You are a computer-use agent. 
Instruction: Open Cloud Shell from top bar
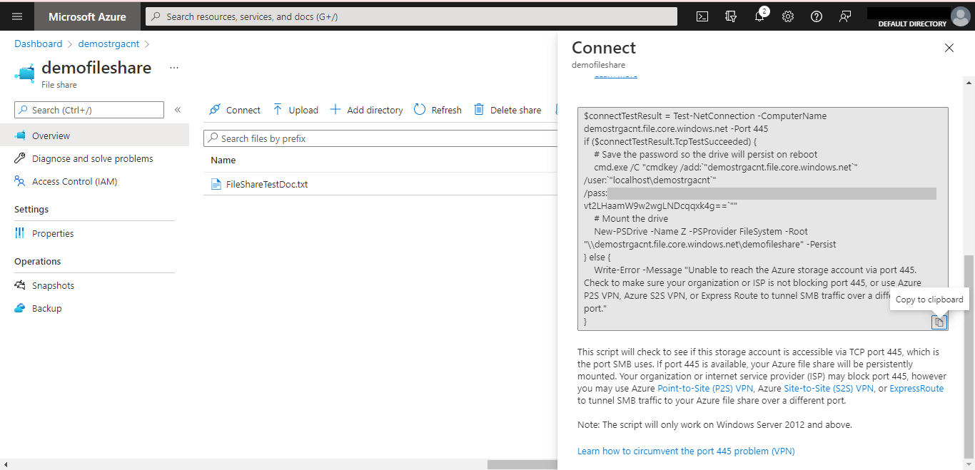[702, 16]
